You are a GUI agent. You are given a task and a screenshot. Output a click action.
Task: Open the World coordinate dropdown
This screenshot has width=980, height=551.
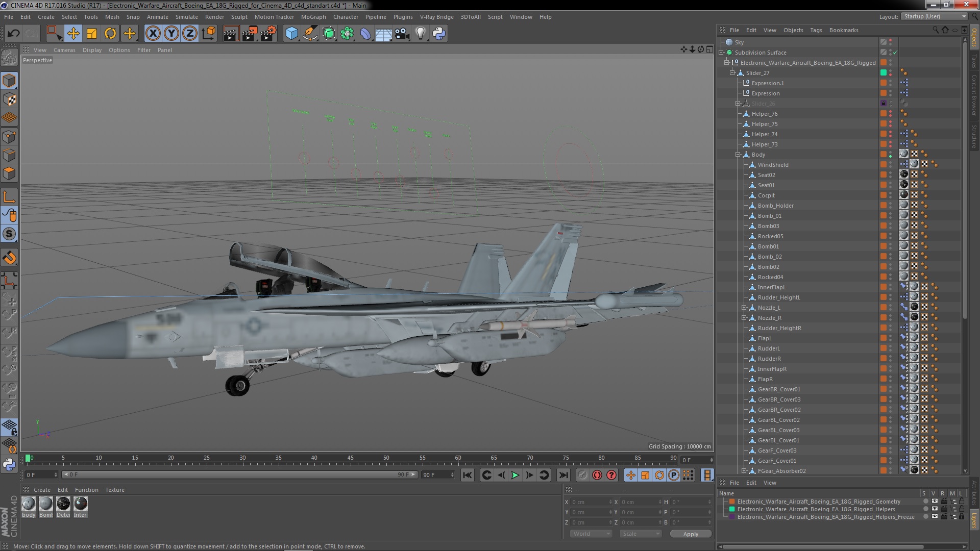click(x=591, y=534)
